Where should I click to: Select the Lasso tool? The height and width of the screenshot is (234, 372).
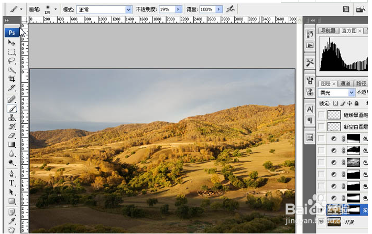tap(12, 61)
